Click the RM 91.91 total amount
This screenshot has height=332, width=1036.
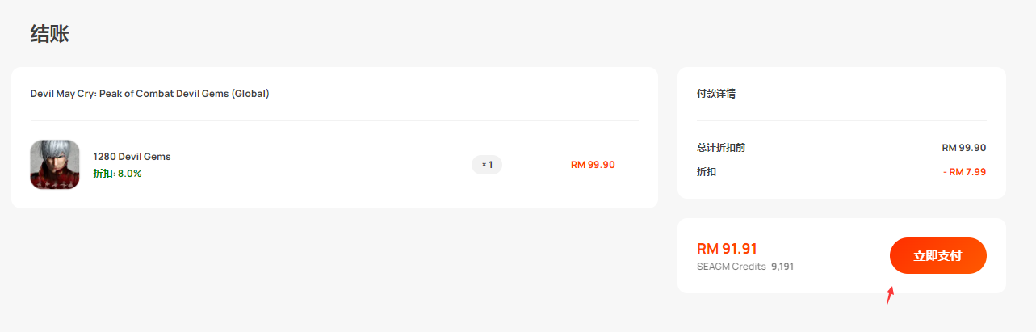727,249
